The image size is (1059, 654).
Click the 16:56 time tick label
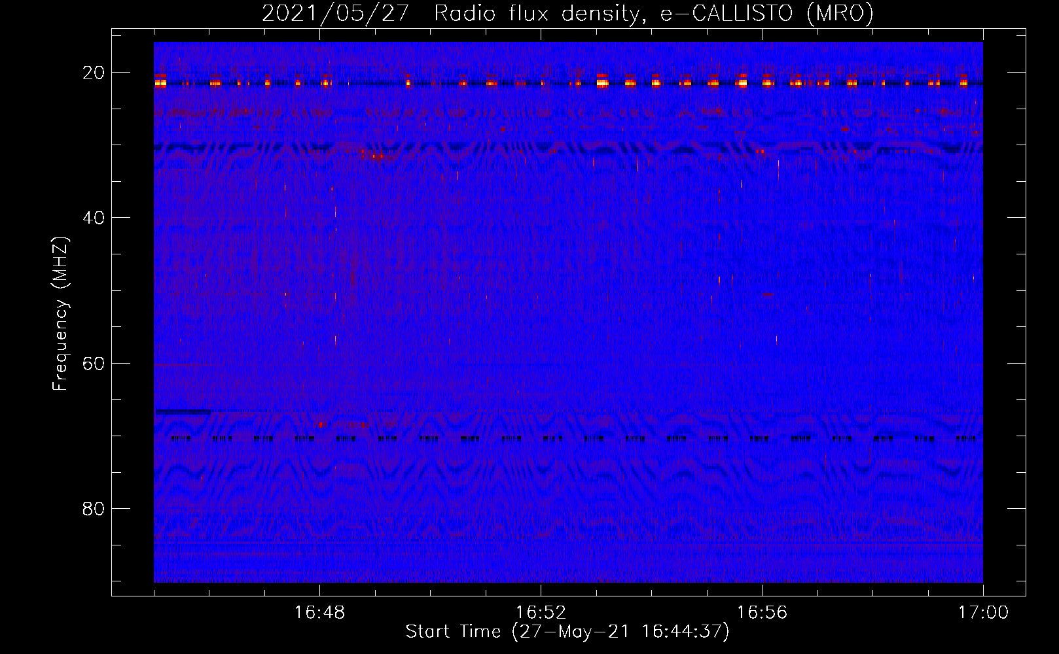click(762, 613)
